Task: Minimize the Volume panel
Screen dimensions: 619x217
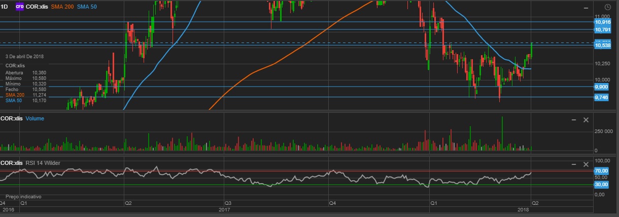Action: (574, 119)
